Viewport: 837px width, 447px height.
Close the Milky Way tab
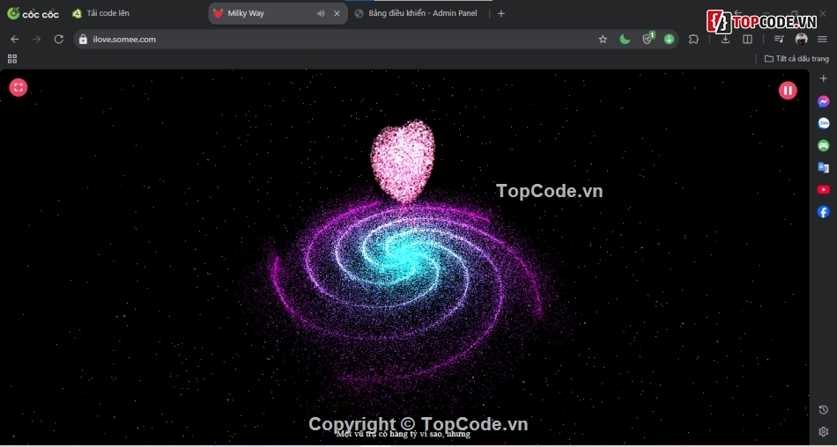click(x=337, y=13)
